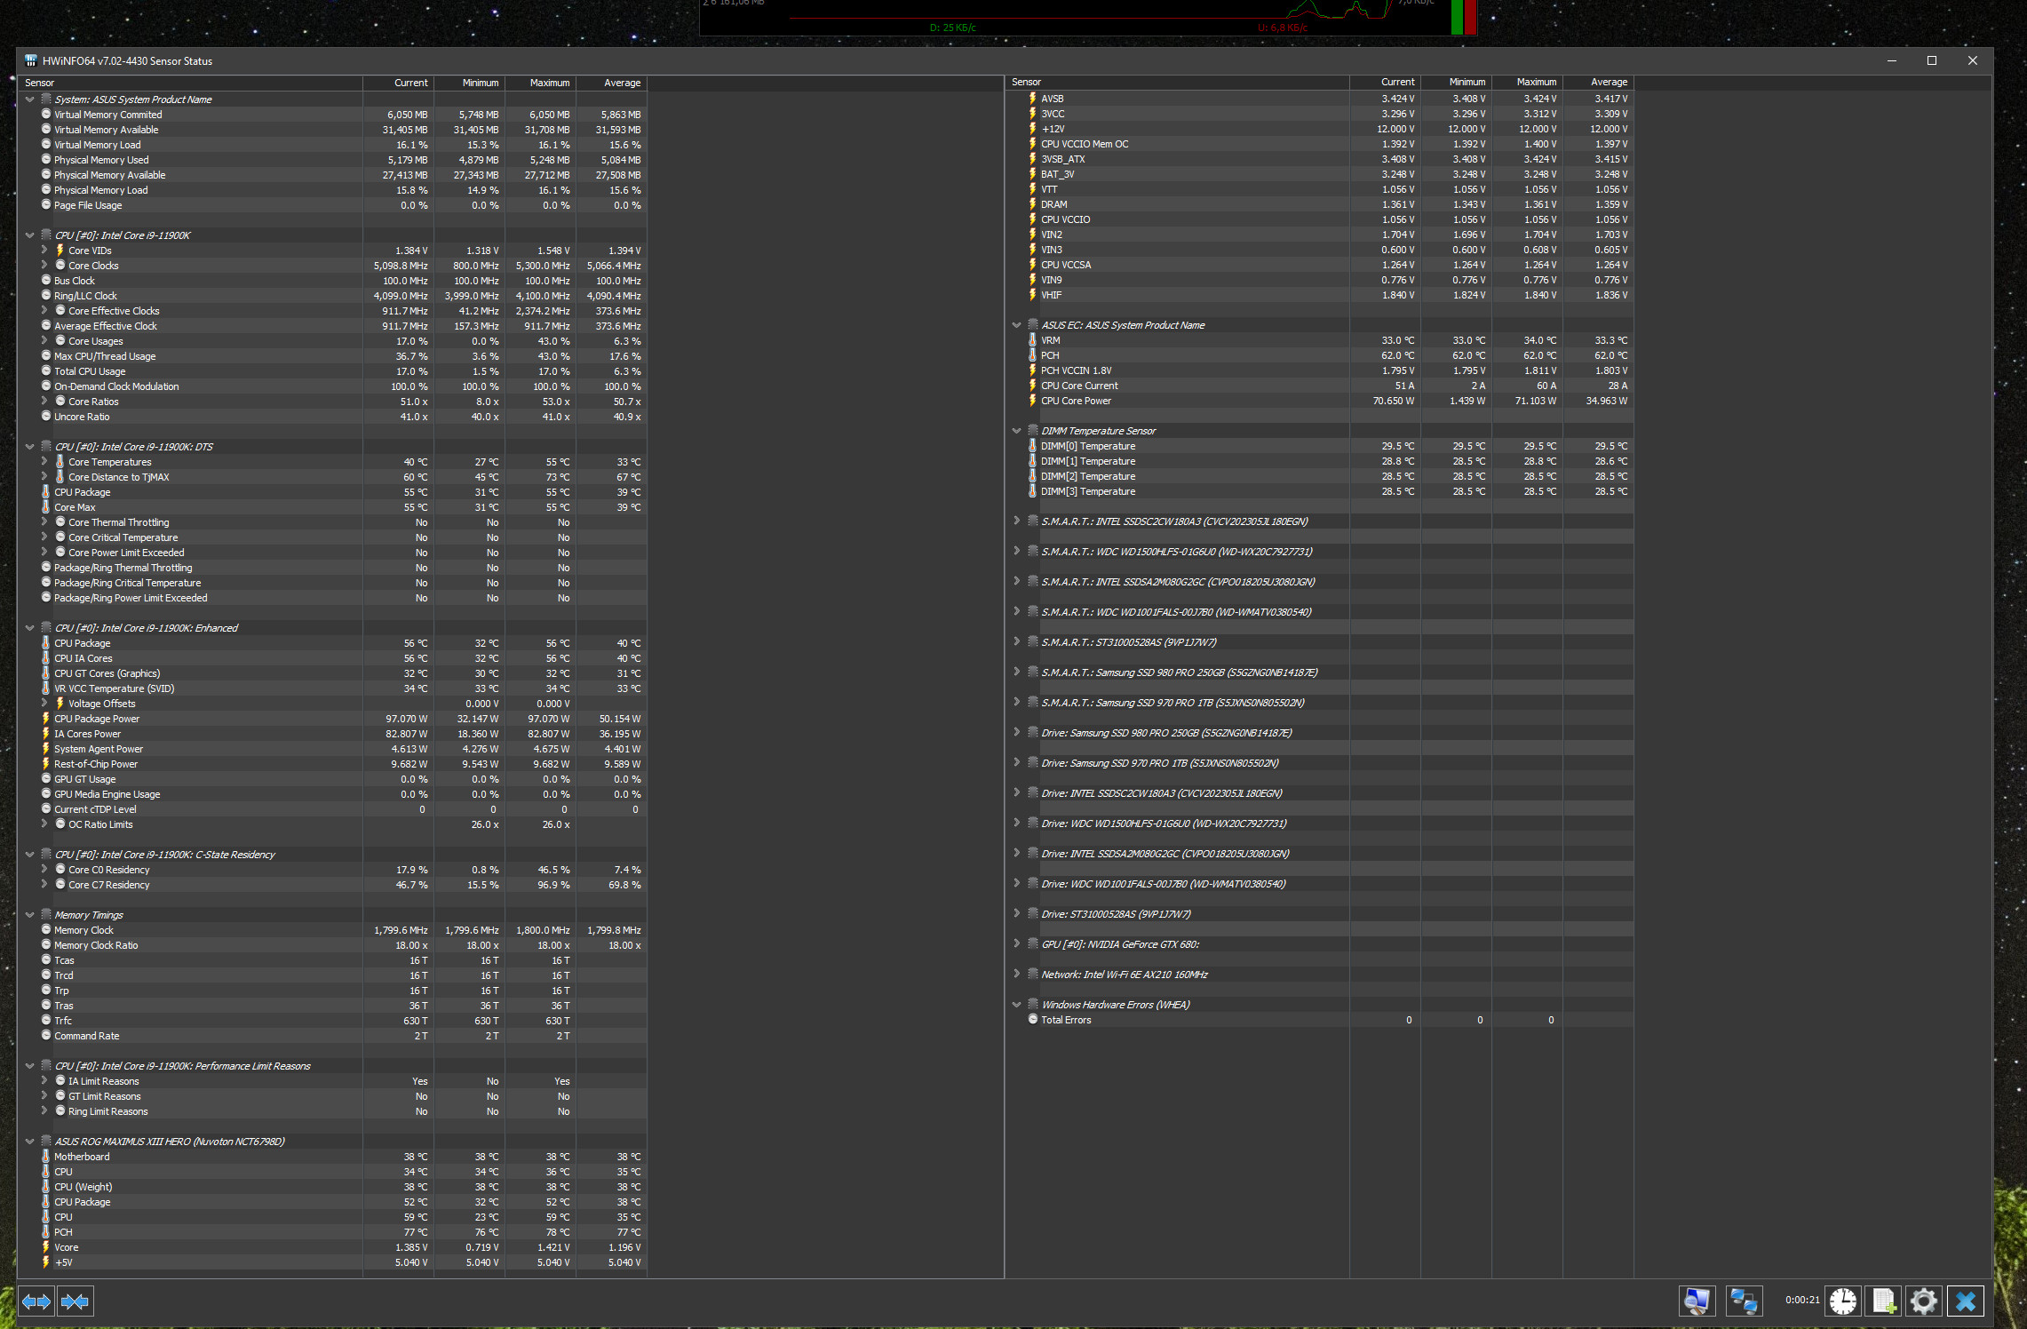
Task: Open the summary window monitor icon
Action: pos(1697,1301)
